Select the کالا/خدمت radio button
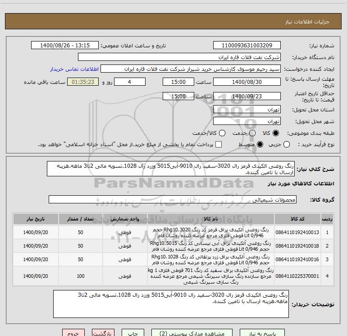 (x=222, y=133)
